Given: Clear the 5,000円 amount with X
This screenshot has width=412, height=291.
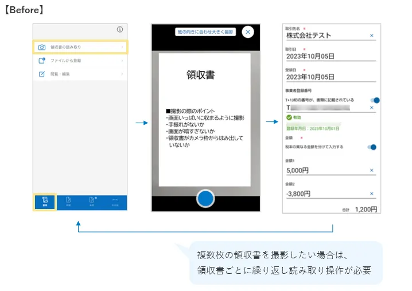Looking at the screenshot, I should [x=371, y=170].
